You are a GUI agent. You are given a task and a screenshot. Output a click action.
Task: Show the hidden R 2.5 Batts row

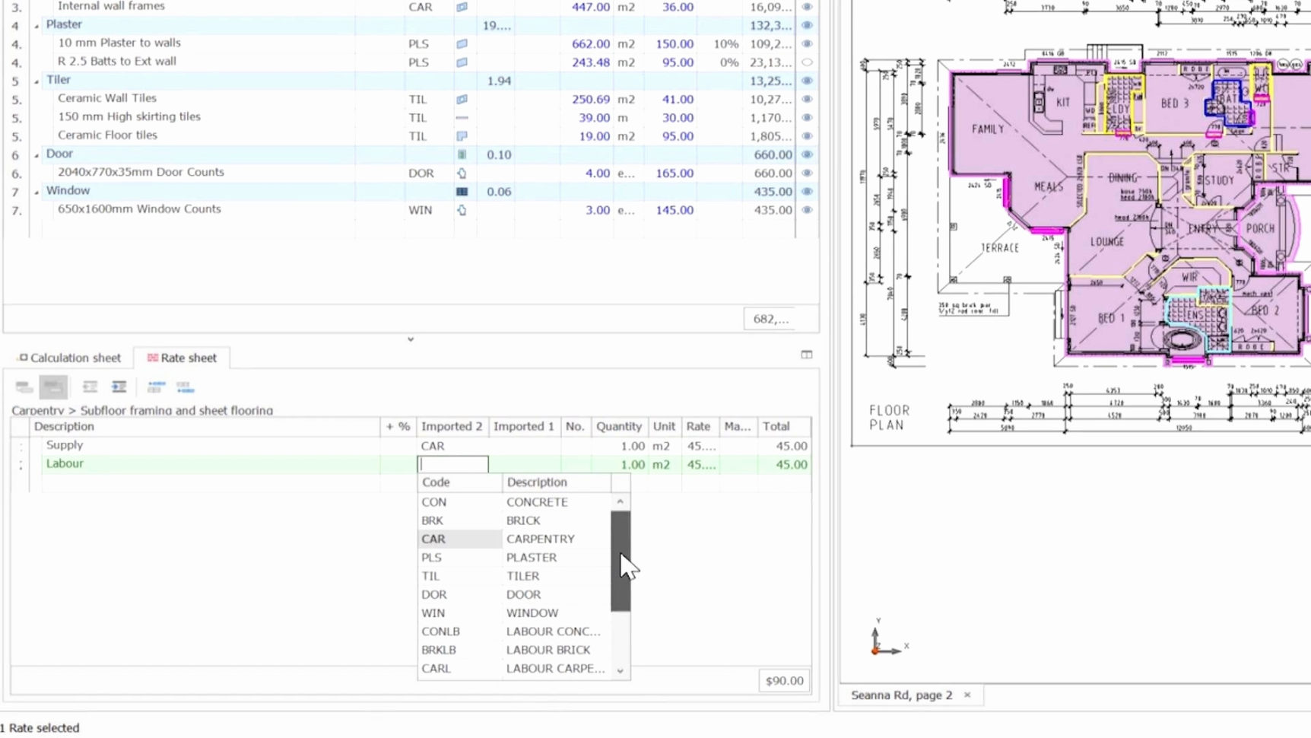point(807,62)
